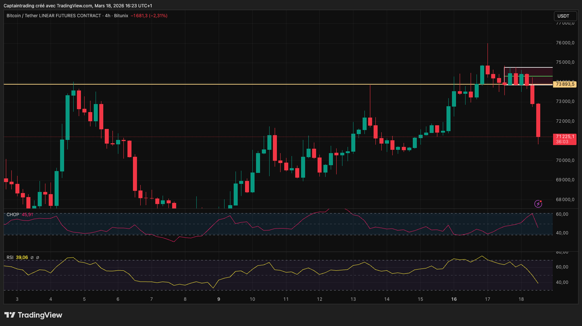
Task: Click the 75 000,0 price axis label
Action: [566, 62]
